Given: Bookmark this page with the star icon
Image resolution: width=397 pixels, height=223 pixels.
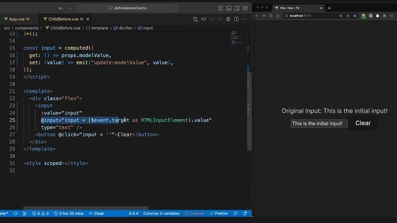Looking at the screenshot, I should (x=355, y=15).
